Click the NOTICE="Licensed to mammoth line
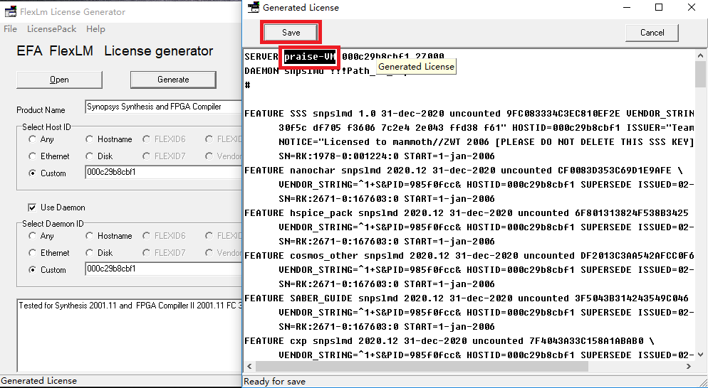The width and height of the screenshot is (708, 388). pyautogui.click(x=486, y=142)
